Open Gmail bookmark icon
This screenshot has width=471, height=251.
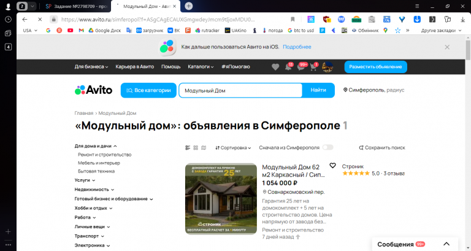point(81,30)
